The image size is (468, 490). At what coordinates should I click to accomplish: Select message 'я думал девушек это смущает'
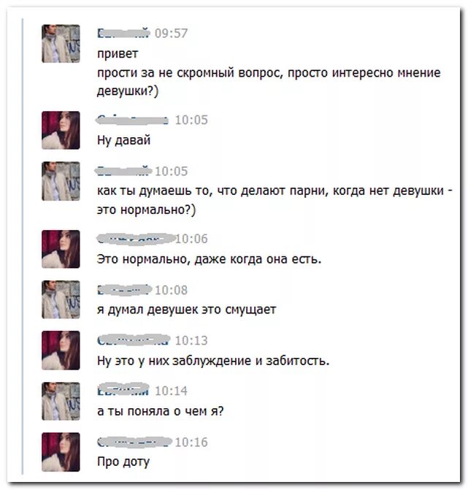[x=186, y=310]
